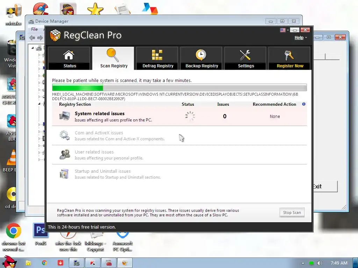Click the Com and ActiveX gears icon

coord(65,135)
